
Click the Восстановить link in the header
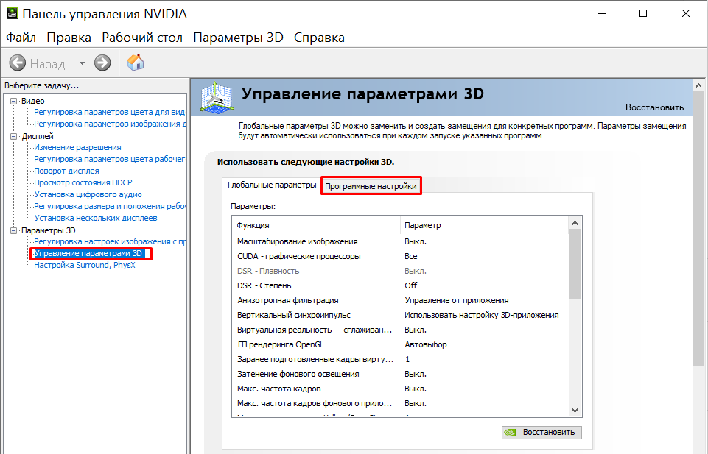(654, 107)
